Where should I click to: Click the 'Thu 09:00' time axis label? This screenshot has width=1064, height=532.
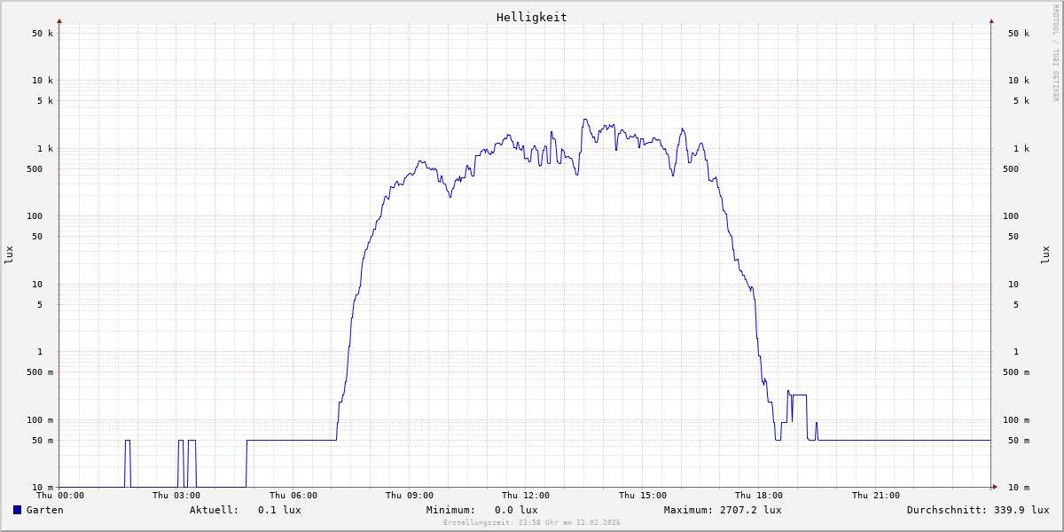coord(410,496)
